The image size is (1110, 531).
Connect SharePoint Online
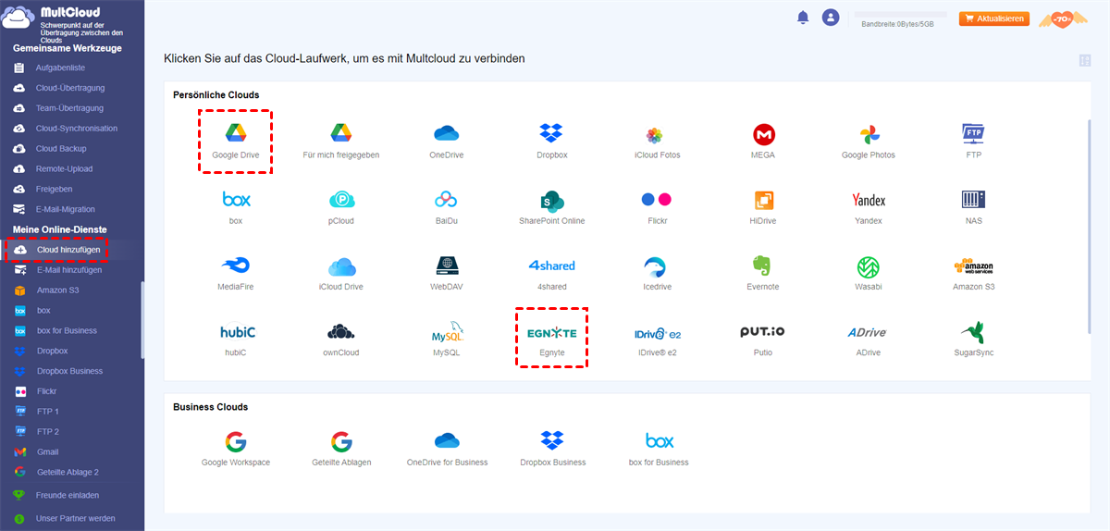[x=552, y=200]
